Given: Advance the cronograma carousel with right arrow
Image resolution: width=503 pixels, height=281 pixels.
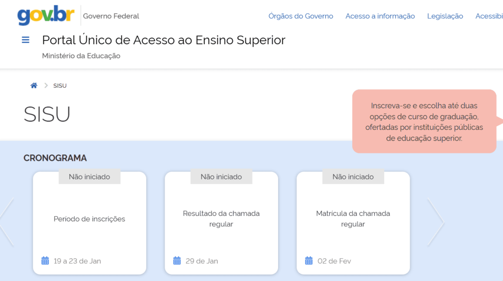Looking at the screenshot, I should 436,222.
